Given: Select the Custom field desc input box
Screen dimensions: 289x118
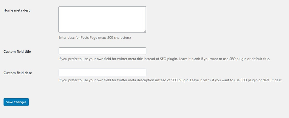Looking at the screenshot, I should 103,72.
